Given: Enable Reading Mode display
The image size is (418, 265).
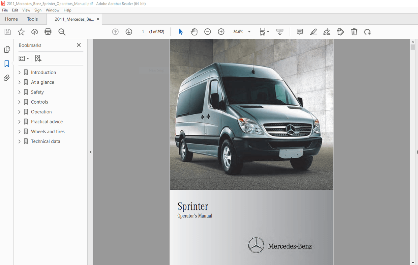Looking at the screenshot, I should point(280,31).
